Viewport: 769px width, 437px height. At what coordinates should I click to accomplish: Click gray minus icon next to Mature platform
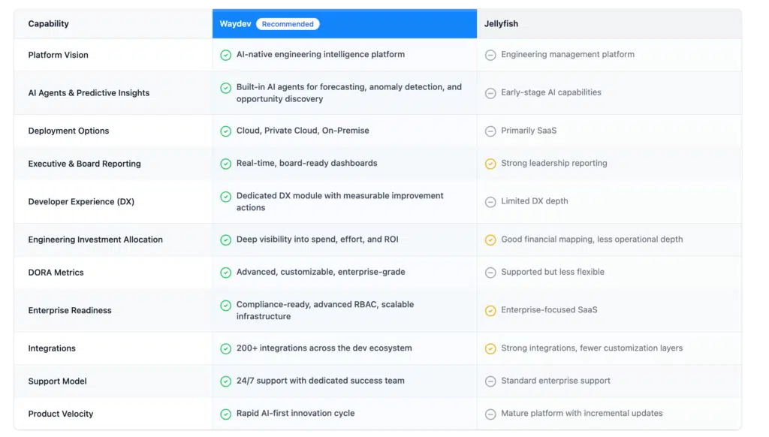[x=490, y=414]
